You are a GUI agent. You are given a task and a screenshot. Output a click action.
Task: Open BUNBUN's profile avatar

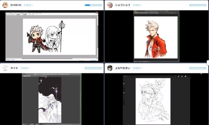pyautogui.click(x=5, y=5)
